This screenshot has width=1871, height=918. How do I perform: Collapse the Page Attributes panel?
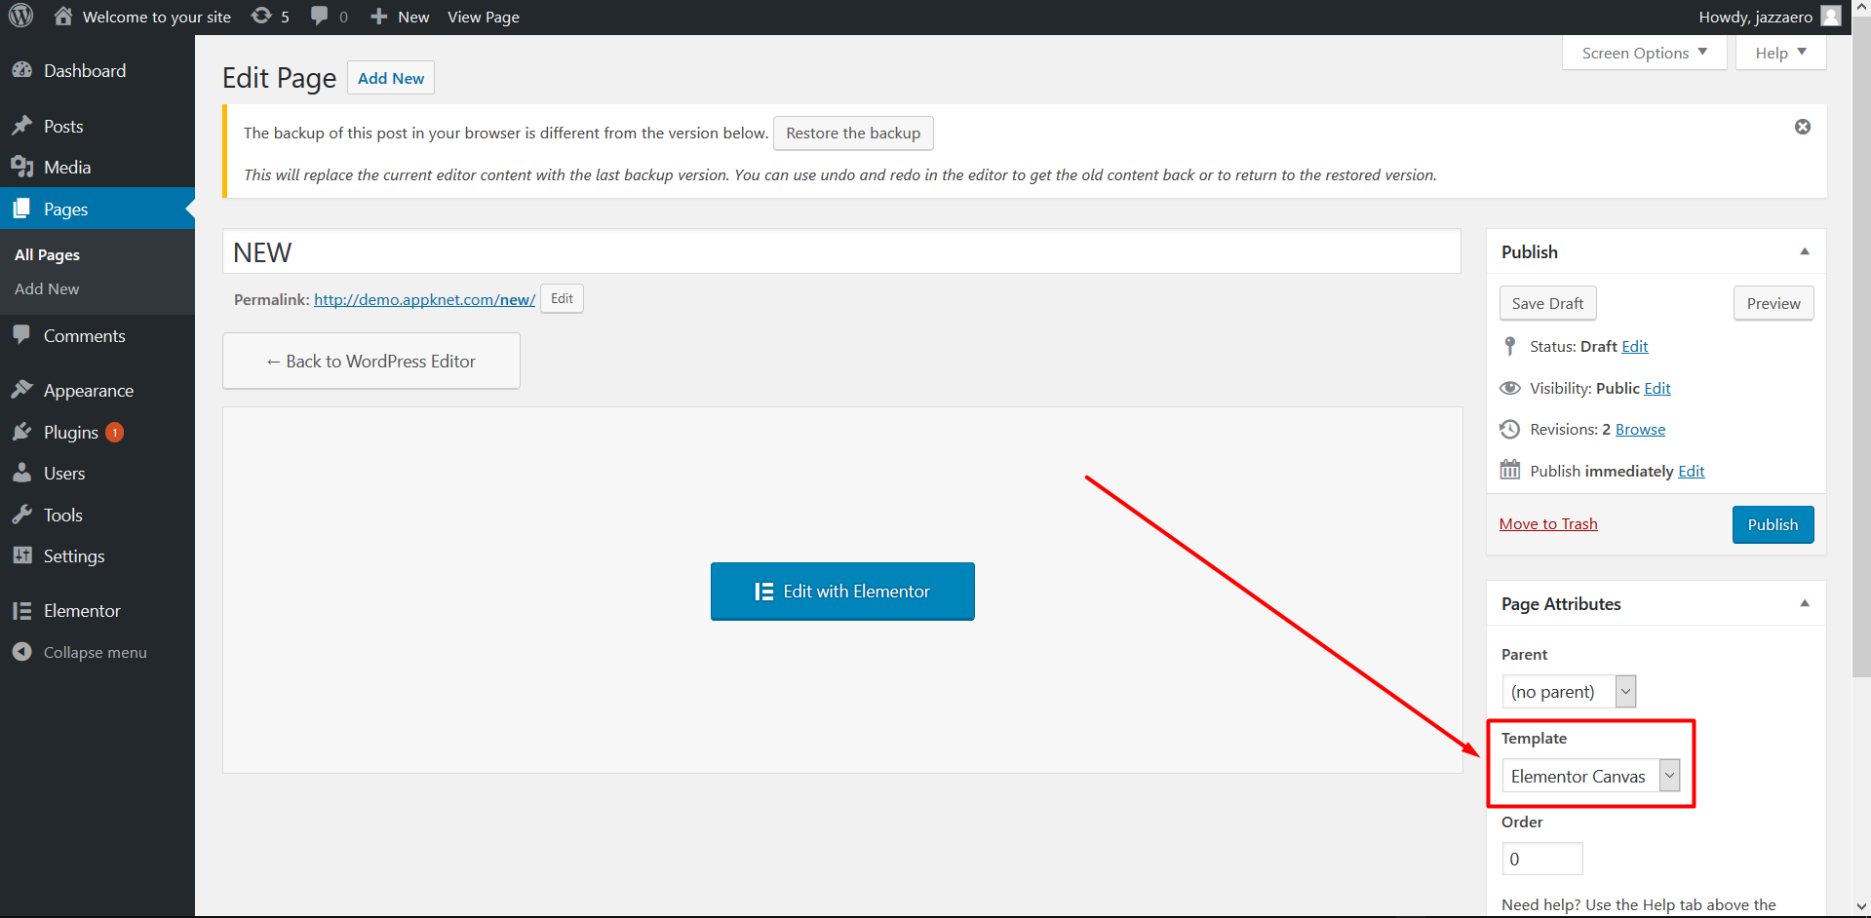1805,603
